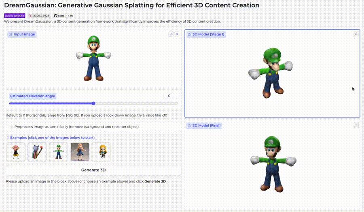364x212 pixels.
Task: Select the red-dress girl example thumbnail
Action: coord(15,152)
